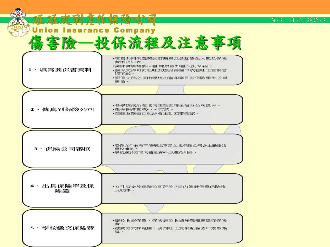
Task: Select step 2、傳真到保險公司 box
Action: [x=62, y=109]
